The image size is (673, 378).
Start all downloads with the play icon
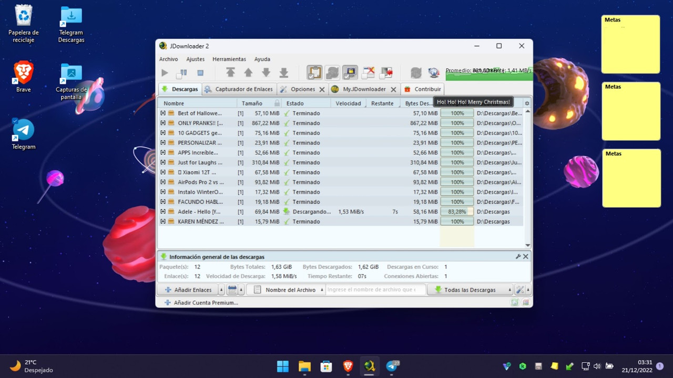(165, 73)
